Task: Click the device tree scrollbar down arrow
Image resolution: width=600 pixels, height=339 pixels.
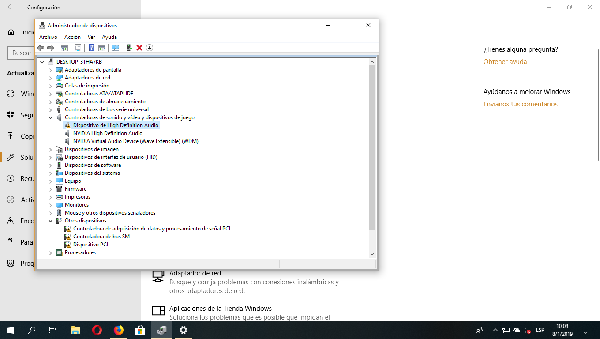Action: click(x=372, y=254)
